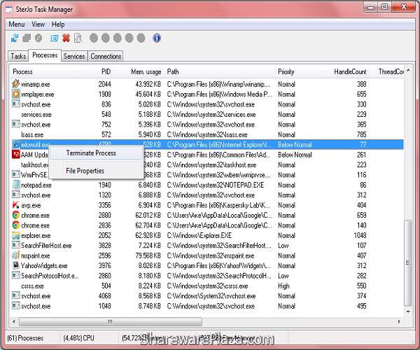Choose Terminate Process from the context menu

[x=96, y=153]
